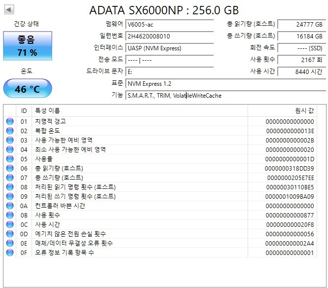Click raw value 0000001009BA09
Image resolution: width=328 pixels, height=288 pixels.
point(290,197)
